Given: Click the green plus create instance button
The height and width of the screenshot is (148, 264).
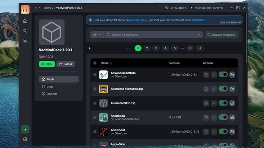Looking at the screenshot, I should click(x=25, y=129).
